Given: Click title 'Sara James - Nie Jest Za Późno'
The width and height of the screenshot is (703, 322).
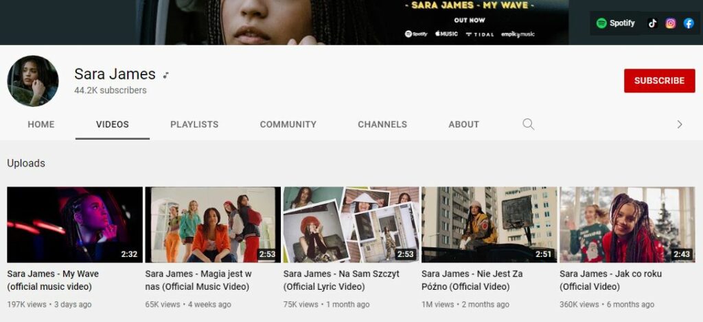Looking at the screenshot, I should (472, 280).
